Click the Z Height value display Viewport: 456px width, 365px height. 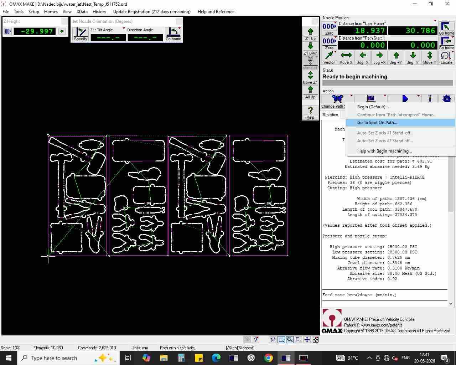click(x=35, y=31)
